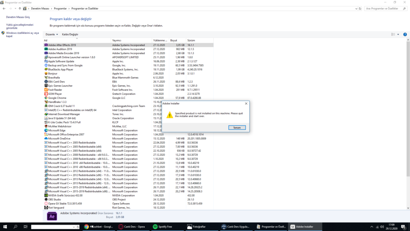Click Kaldır/Değiştir toolbar button
Image resolution: width=410 pixels, height=231 pixels.
(70, 34)
